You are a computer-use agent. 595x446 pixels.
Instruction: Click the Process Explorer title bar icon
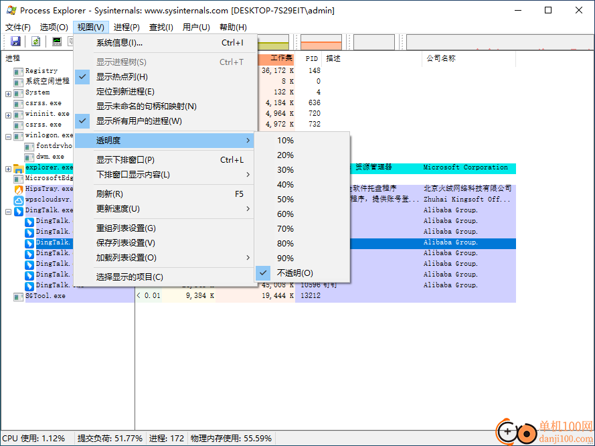click(11, 10)
